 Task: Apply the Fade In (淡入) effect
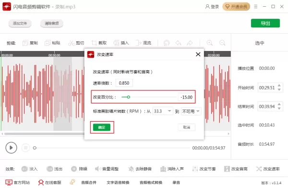tap(29, 169)
